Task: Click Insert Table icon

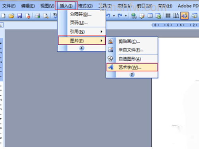Action: click(150, 16)
